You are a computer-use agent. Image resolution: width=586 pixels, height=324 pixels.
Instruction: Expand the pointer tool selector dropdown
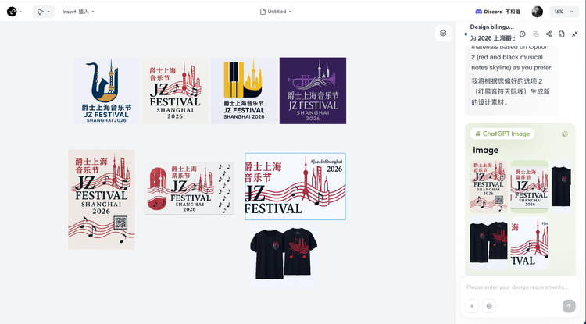coord(43,12)
